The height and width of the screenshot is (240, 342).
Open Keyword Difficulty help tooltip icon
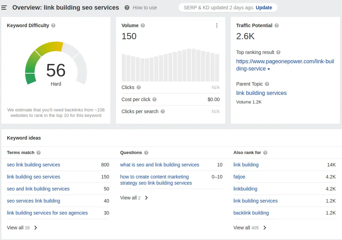(53, 25)
